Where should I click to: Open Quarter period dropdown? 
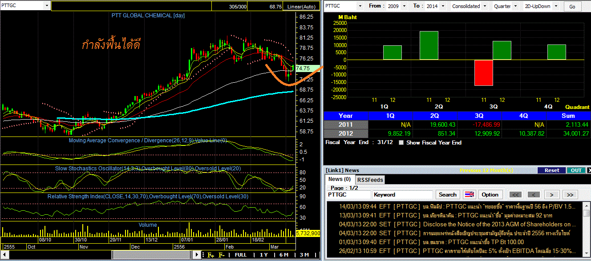pyautogui.click(x=515, y=6)
